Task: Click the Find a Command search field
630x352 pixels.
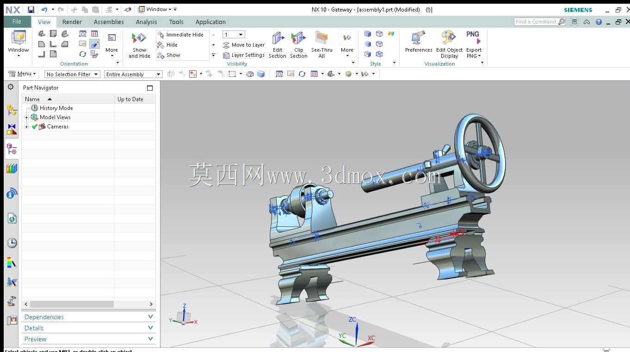Action: pyautogui.click(x=540, y=22)
